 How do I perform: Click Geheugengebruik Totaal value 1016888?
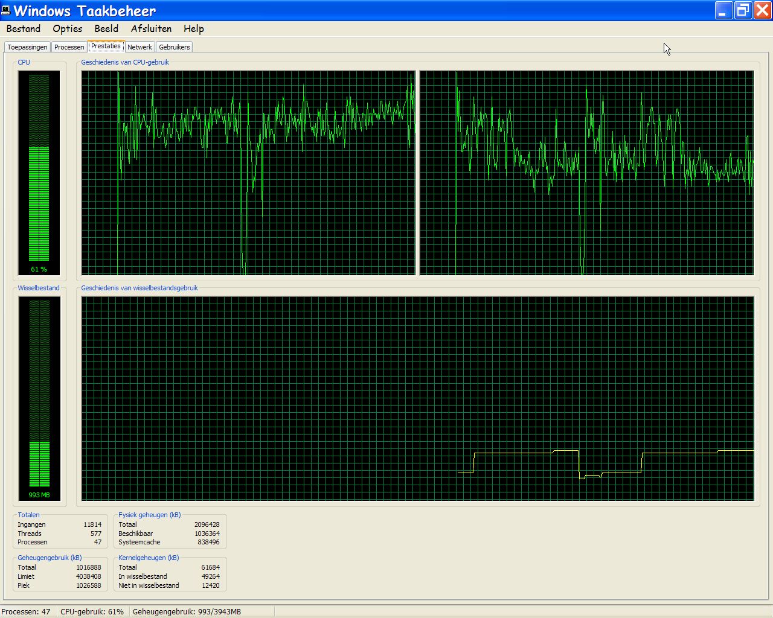pyautogui.click(x=88, y=567)
